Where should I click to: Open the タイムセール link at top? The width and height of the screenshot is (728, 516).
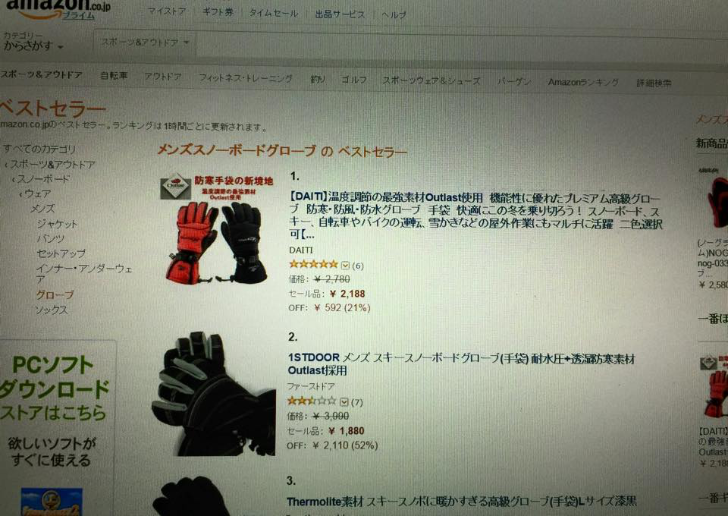pyautogui.click(x=274, y=13)
